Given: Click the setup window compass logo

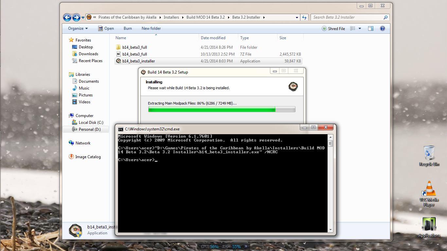Looking at the screenshot, I should click(x=293, y=86).
